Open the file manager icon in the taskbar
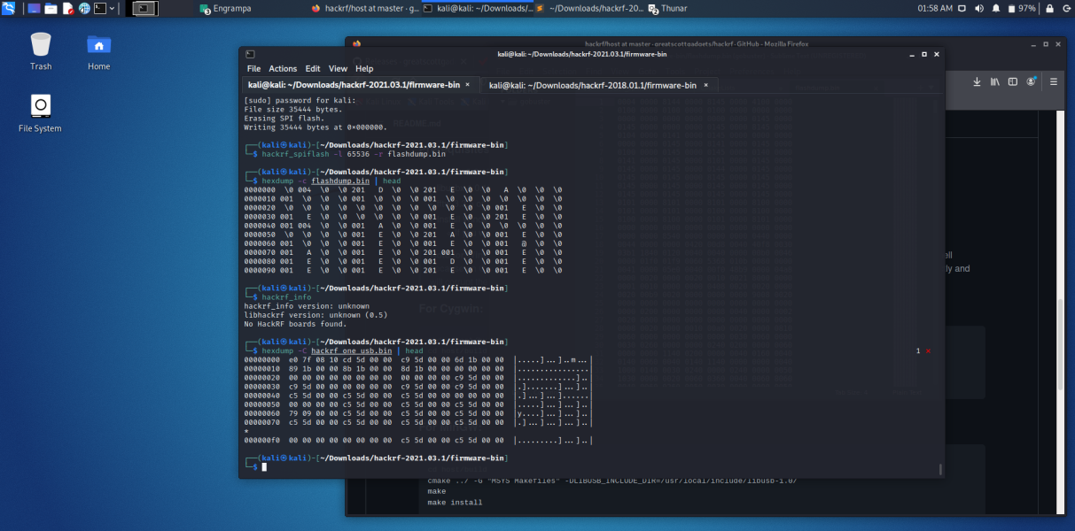 (51, 8)
